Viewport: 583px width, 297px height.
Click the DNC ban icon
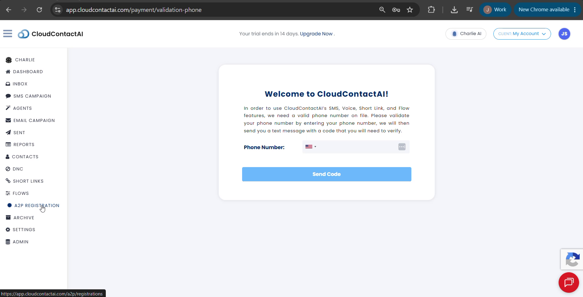tap(8, 169)
